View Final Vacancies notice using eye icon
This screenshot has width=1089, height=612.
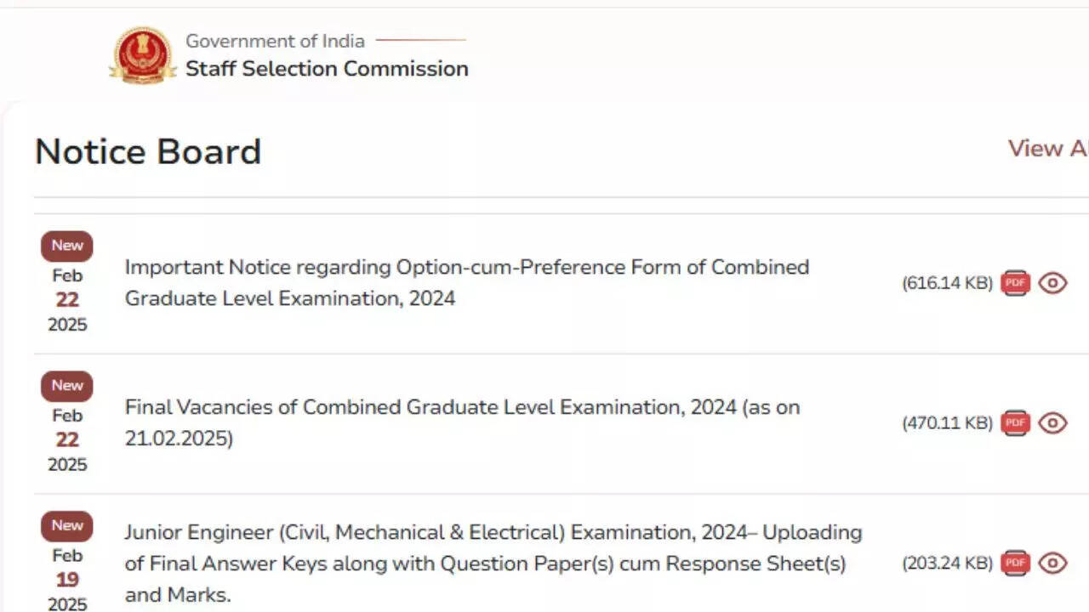[1052, 422]
